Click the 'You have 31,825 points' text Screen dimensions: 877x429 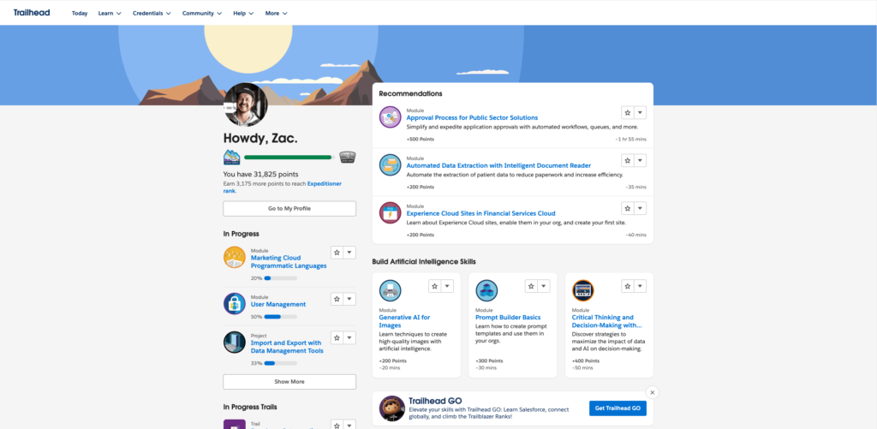point(260,174)
